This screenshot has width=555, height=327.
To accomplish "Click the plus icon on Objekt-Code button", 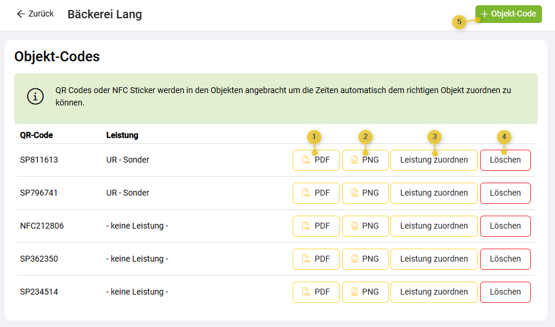I will [485, 14].
